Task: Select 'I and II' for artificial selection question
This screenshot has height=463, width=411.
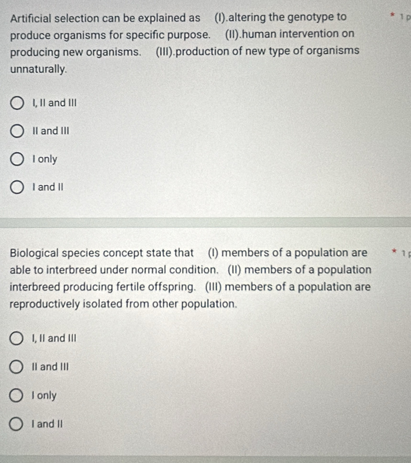Action: [x=17, y=187]
